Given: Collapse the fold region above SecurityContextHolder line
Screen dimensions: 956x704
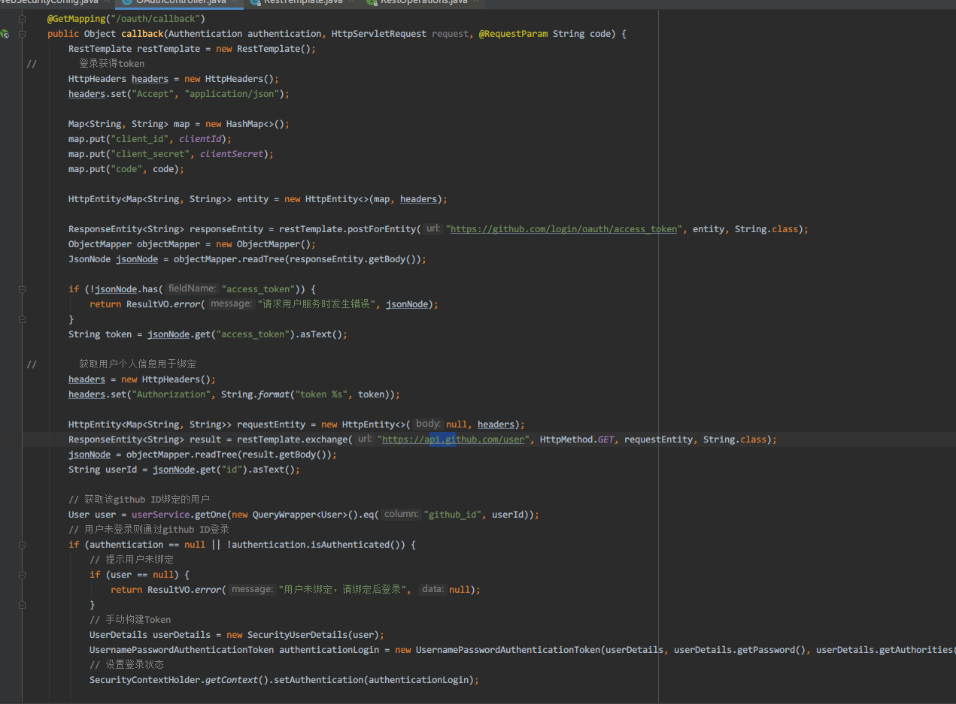Looking at the screenshot, I should [21, 604].
